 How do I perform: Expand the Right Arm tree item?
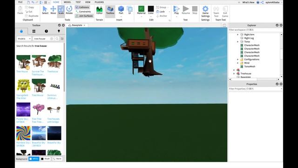click(x=237, y=35)
